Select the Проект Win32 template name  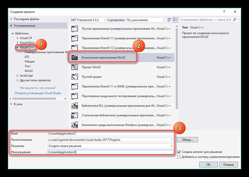91,67
